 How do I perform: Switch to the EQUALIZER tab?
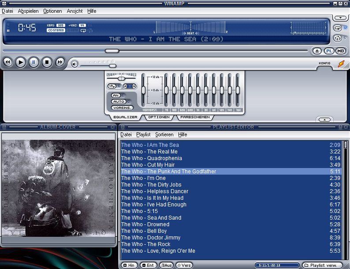tap(125, 117)
